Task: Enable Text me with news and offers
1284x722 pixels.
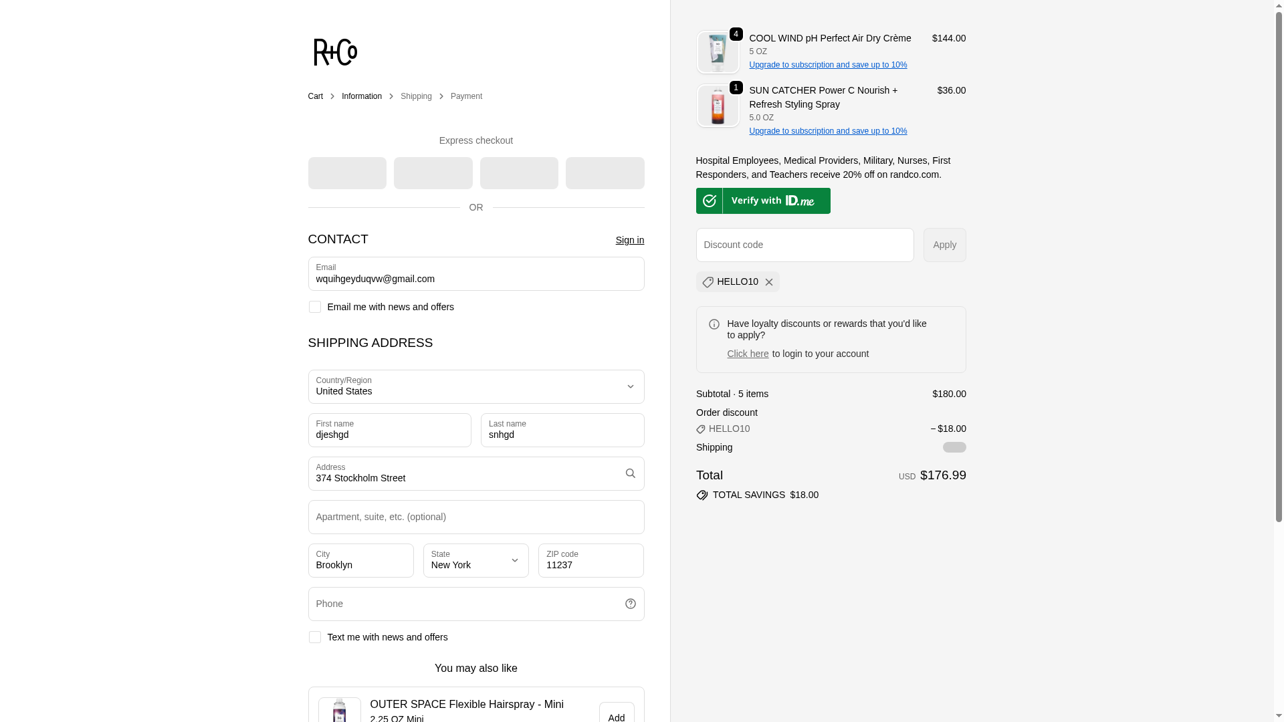Action: [314, 637]
